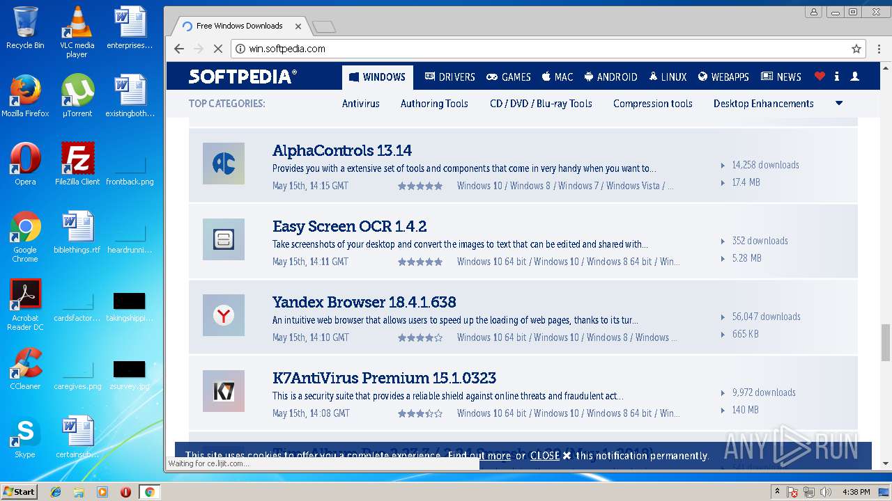
Task: Open the Recycle Bin desktop icon
Action: (25, 28)
